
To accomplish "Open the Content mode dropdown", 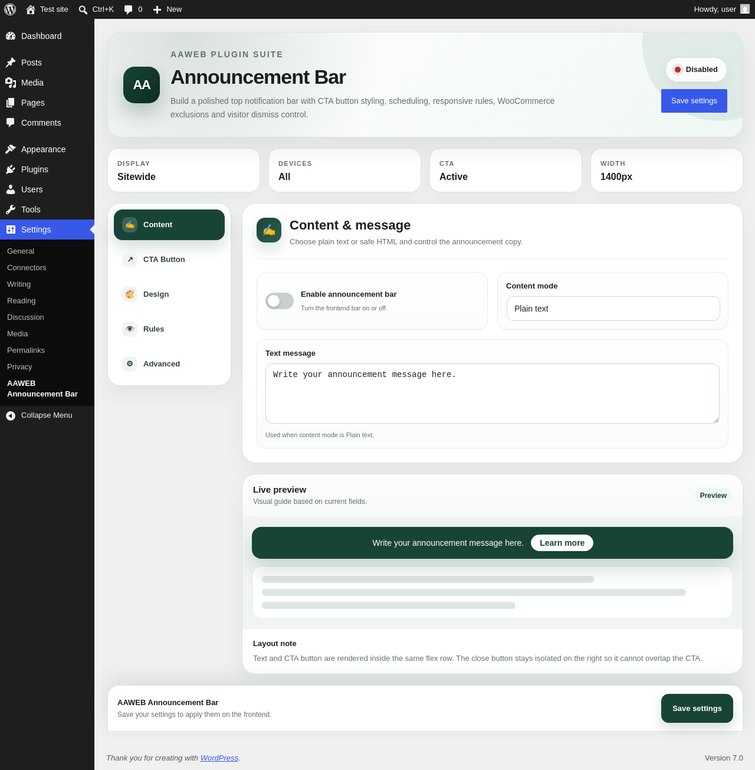I will point(613,309).
